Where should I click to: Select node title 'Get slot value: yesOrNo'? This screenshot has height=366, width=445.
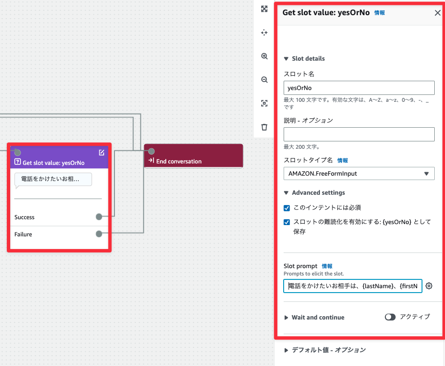[54, 163]
